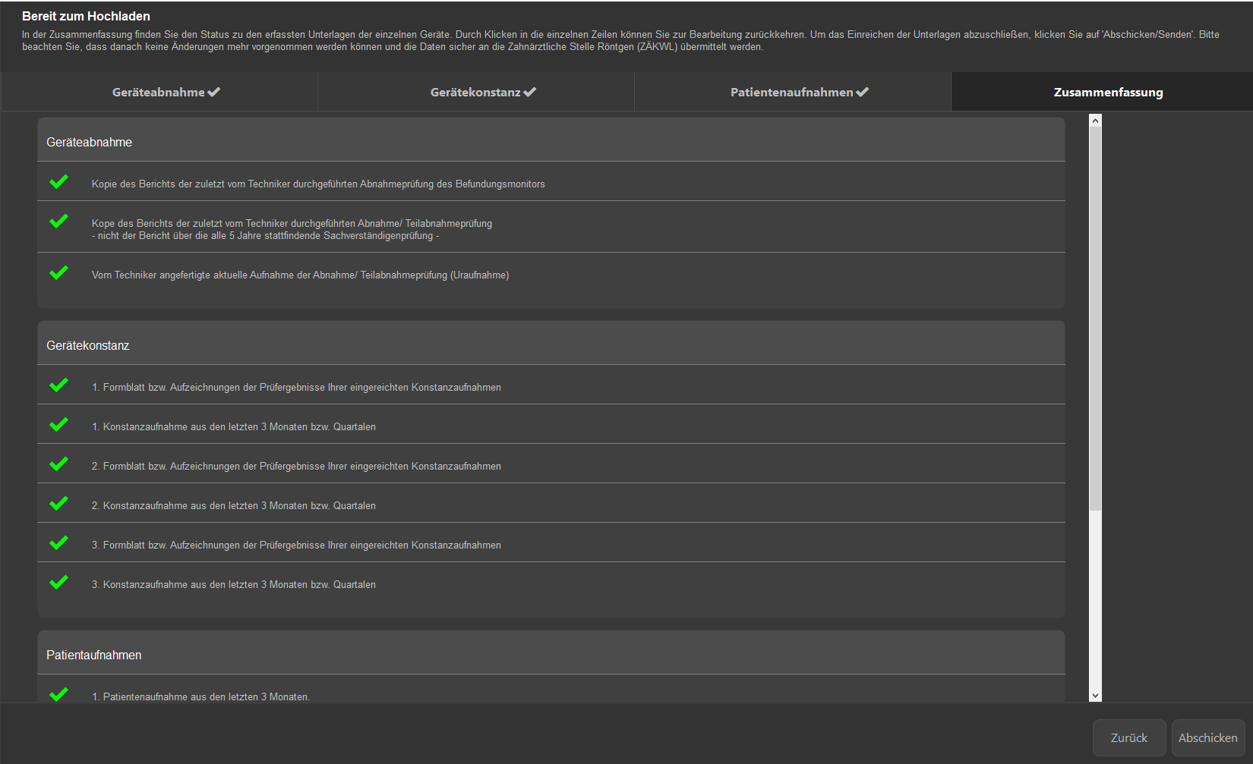The height and width of the screenshot is (764, 1253).
Task: Click the vertical scrollbar thumb
Action: click(1095, 319)
